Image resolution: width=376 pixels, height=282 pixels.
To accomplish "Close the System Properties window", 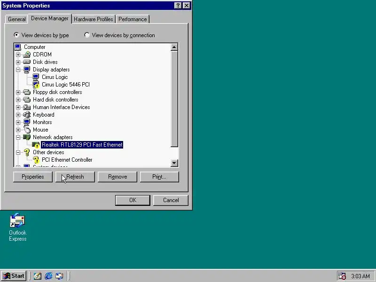I will coord(186,6).
